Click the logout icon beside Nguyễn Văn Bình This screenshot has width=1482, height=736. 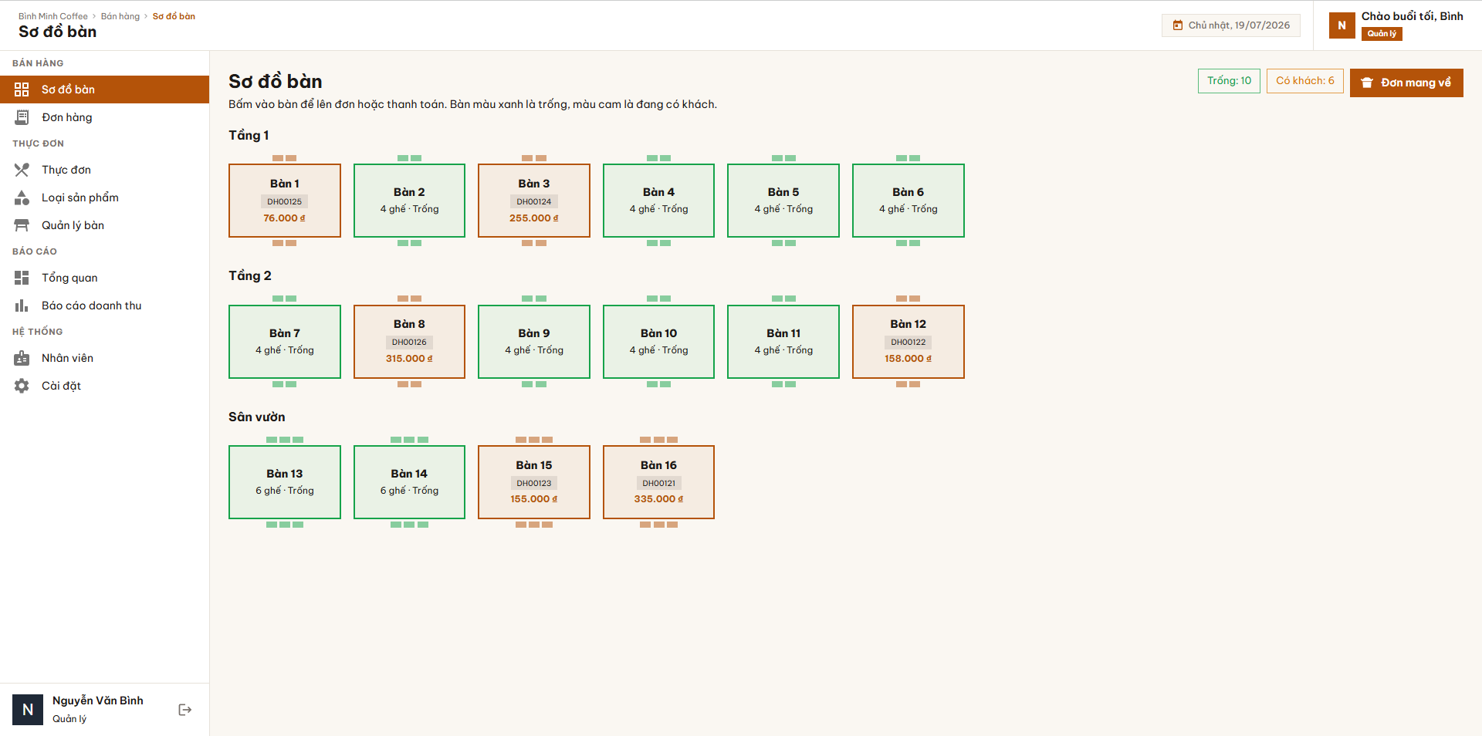click(185, 710)
